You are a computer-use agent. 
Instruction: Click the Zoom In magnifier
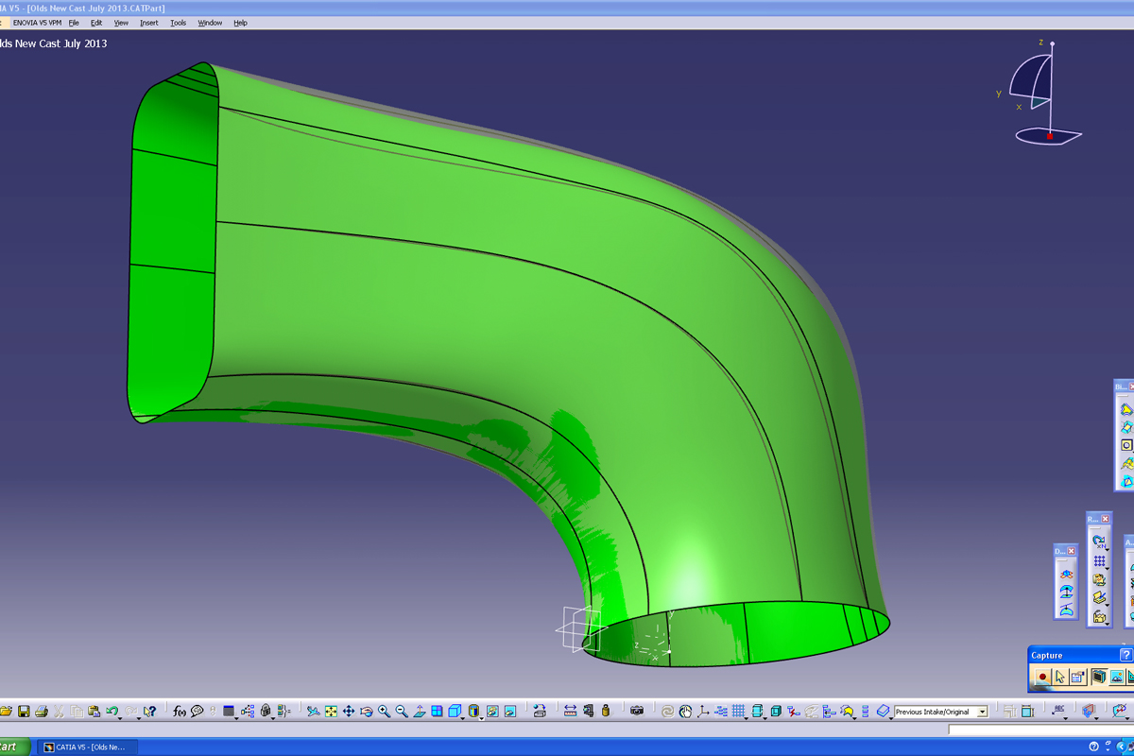click(384, 711)
